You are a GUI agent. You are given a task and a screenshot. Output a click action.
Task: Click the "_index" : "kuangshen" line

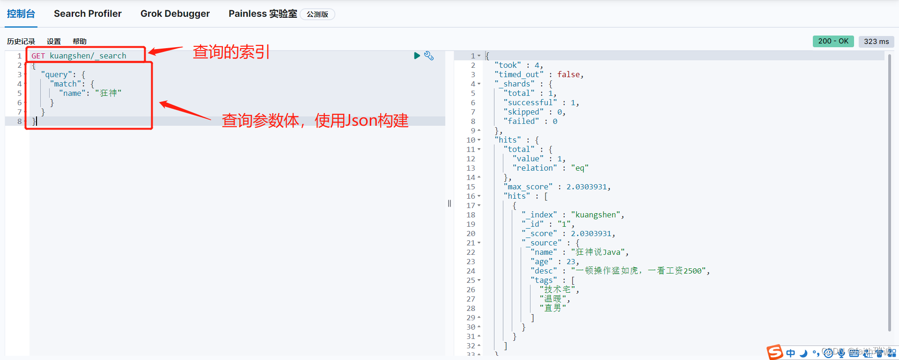point(573,215)
